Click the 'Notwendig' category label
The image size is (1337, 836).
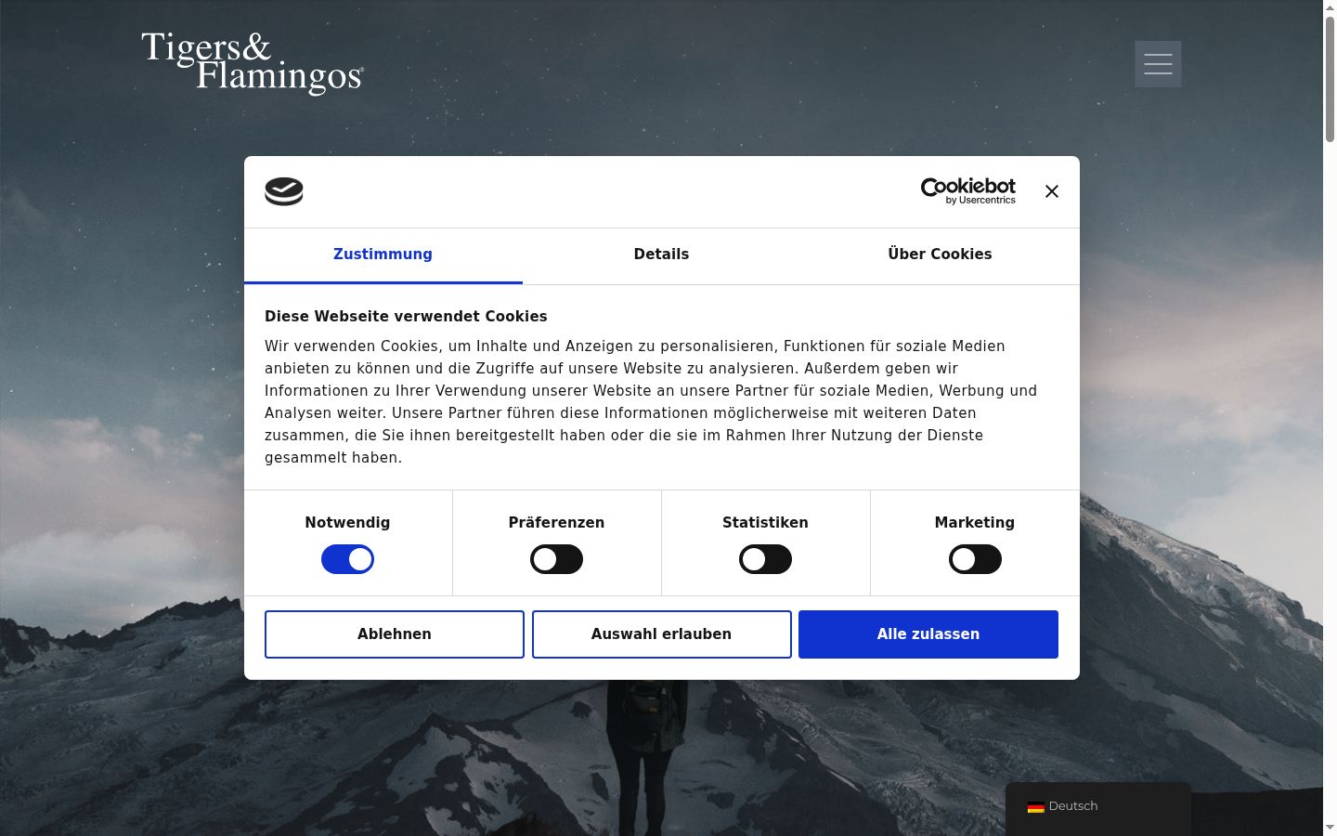pyautogui.click(x=348, y=523)
